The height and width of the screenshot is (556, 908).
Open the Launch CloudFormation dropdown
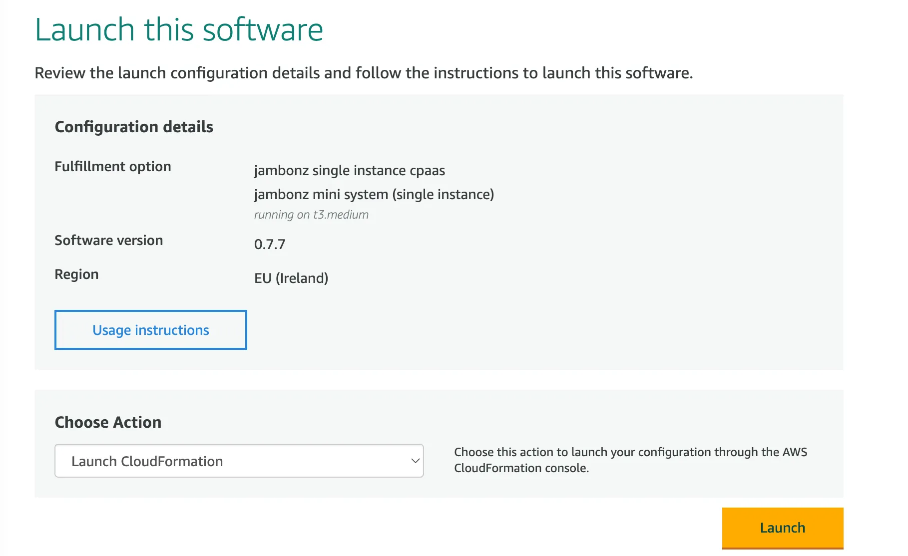239,461
